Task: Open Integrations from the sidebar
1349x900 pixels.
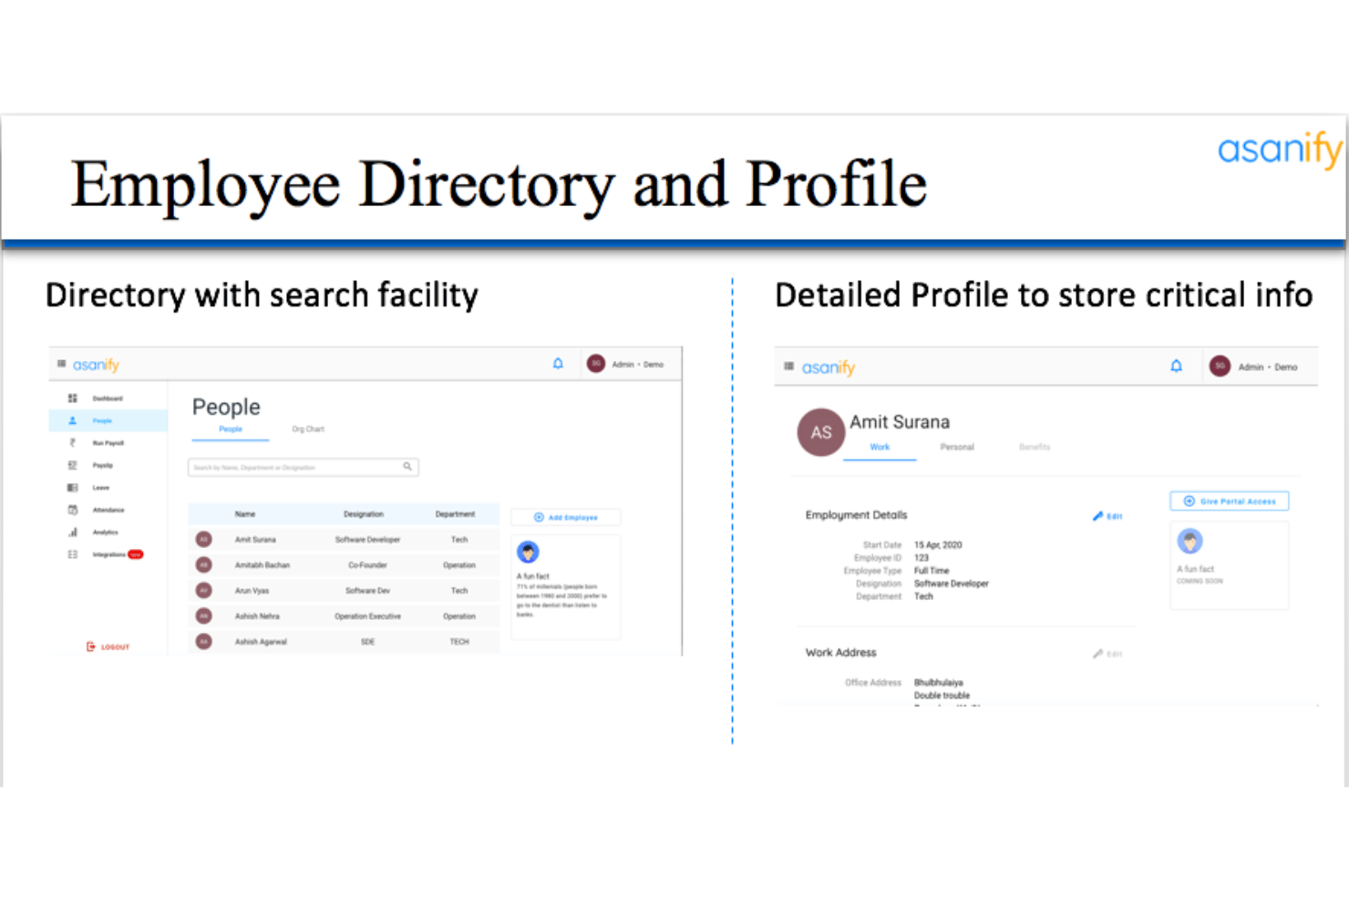Action: click(108, 554)
